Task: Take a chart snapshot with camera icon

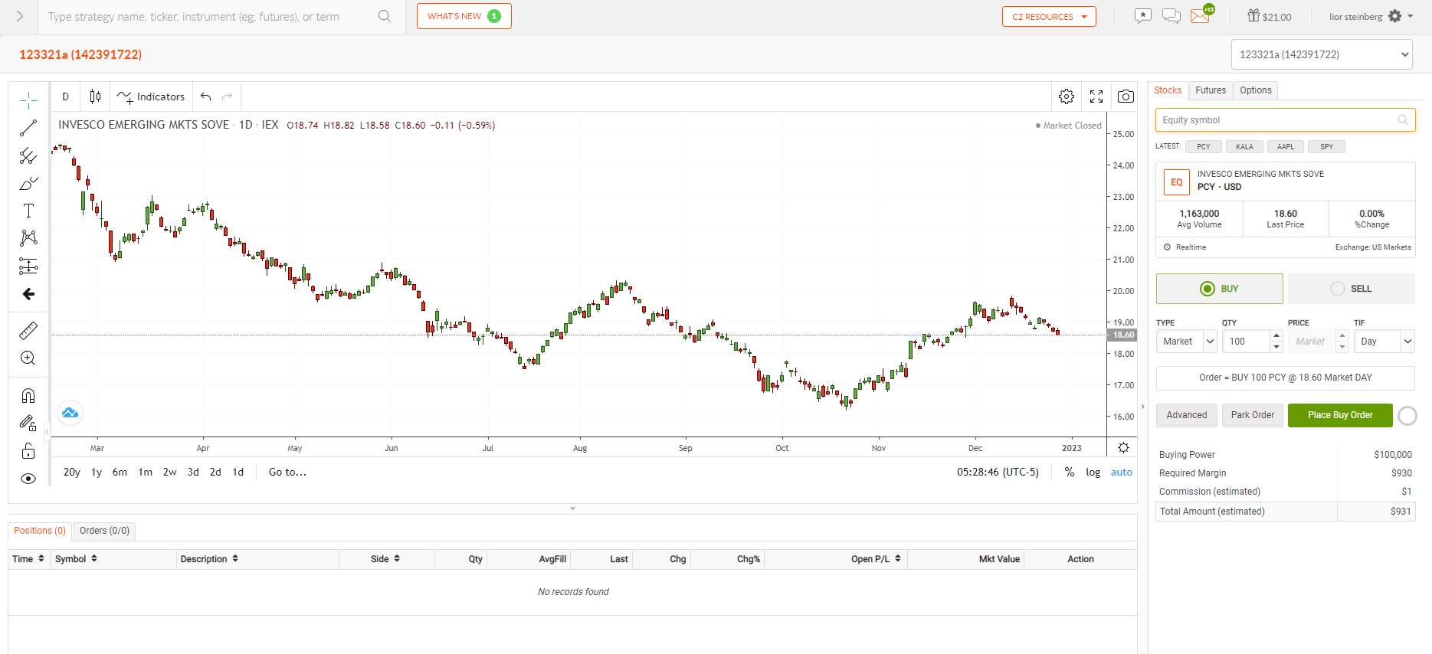Action: (x=1125, y=96)
